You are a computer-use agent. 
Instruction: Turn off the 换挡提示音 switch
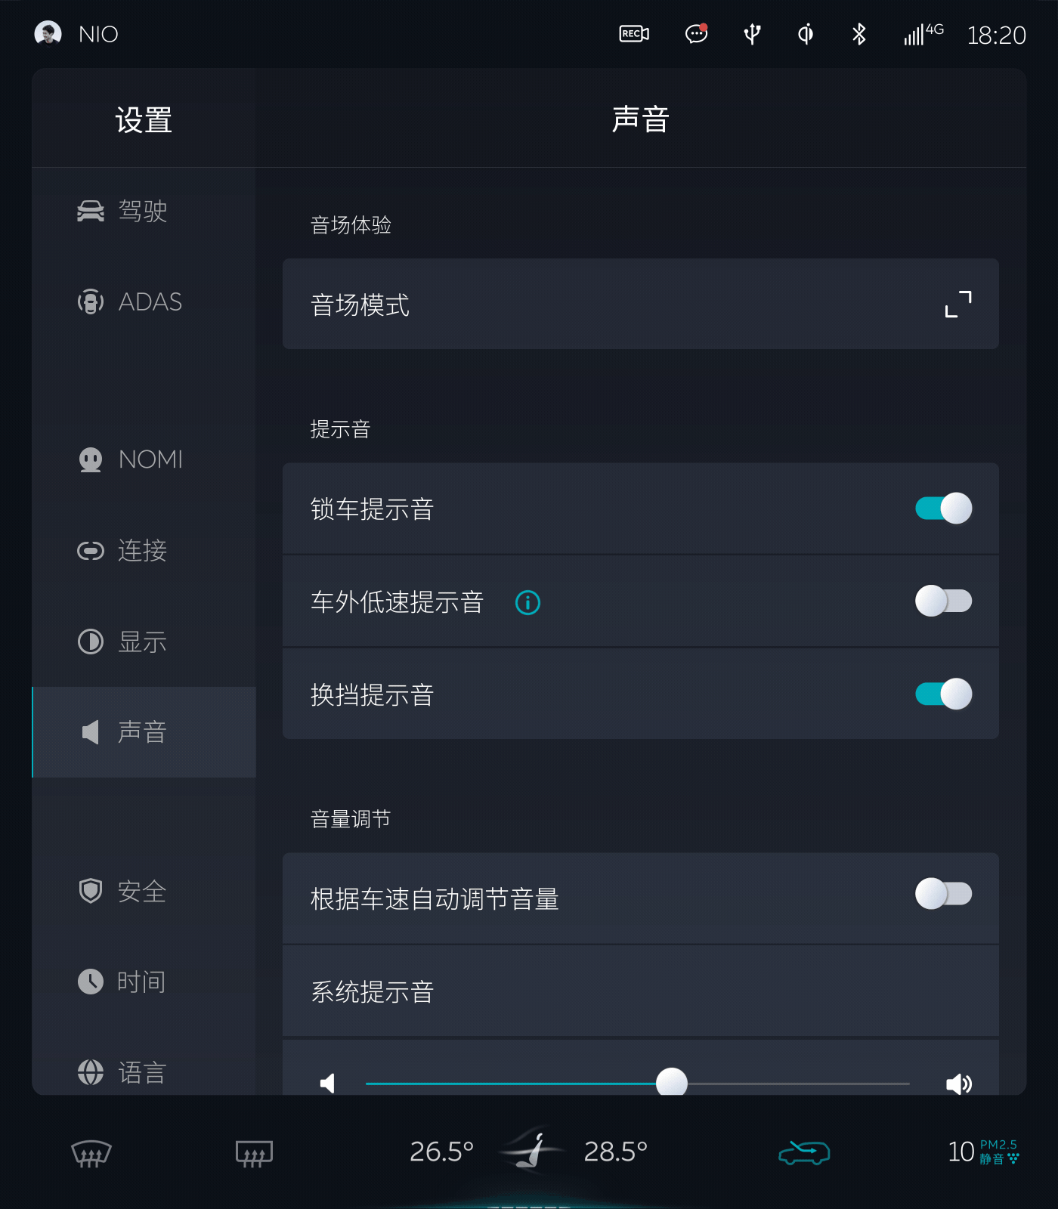point(943,694)
